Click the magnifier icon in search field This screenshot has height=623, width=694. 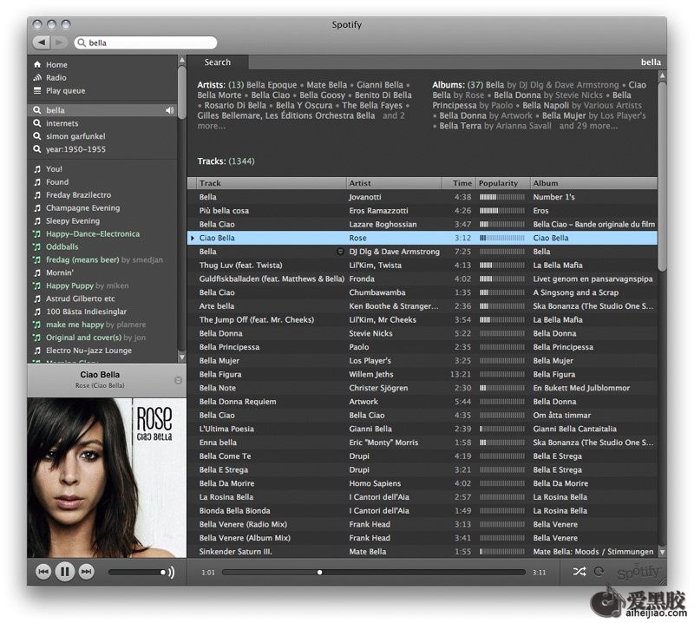click(82, 43)
